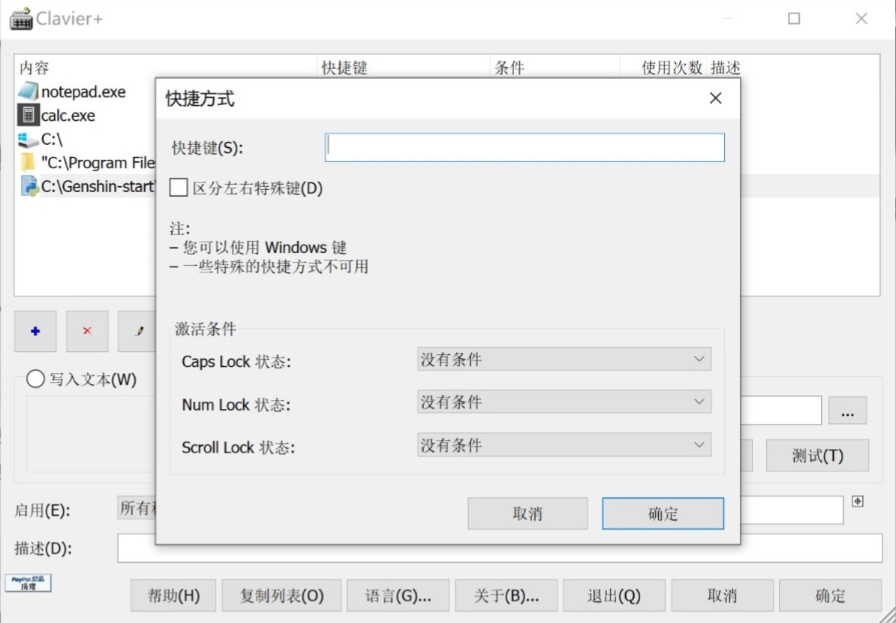Sort list by 内容 column header
This screenshot has width=896, height=623.
pos(165,68)
